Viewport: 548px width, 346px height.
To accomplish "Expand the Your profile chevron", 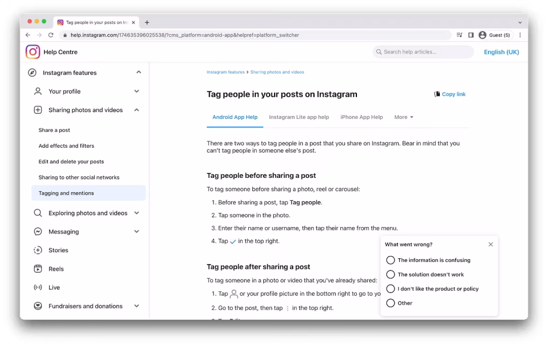I will coord(136,91).
